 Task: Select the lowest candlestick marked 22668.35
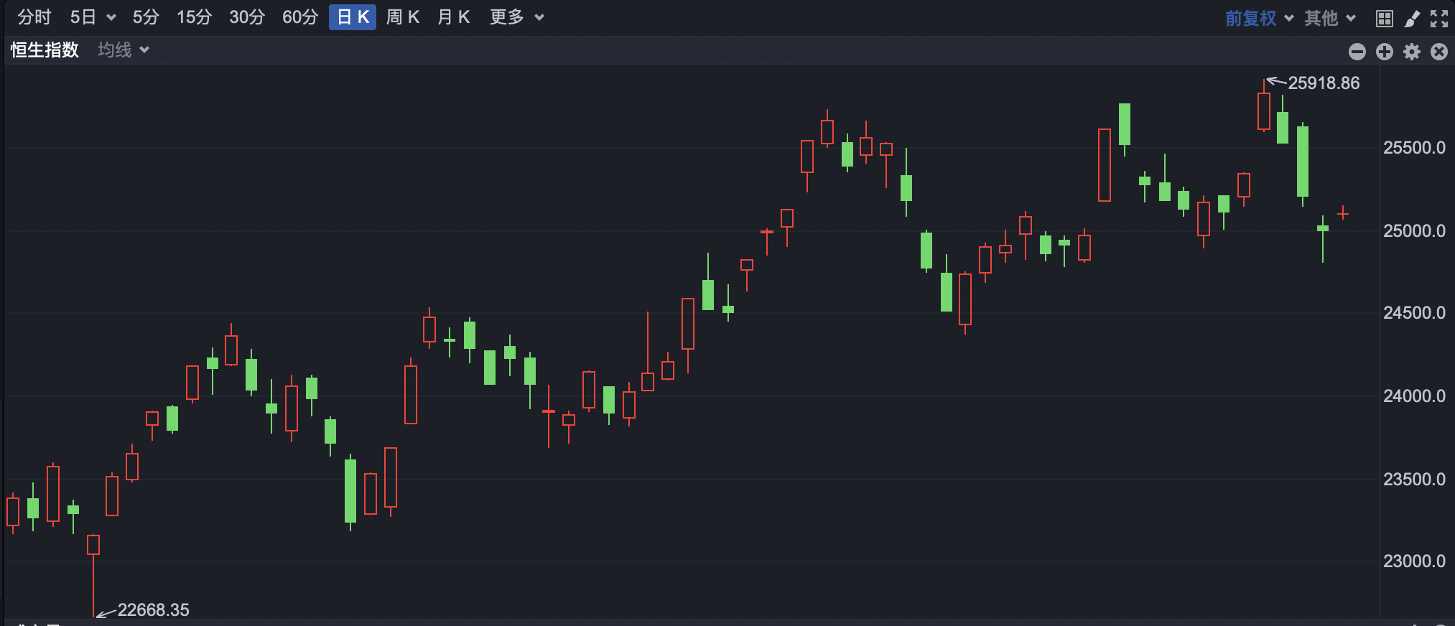point(93,576)
